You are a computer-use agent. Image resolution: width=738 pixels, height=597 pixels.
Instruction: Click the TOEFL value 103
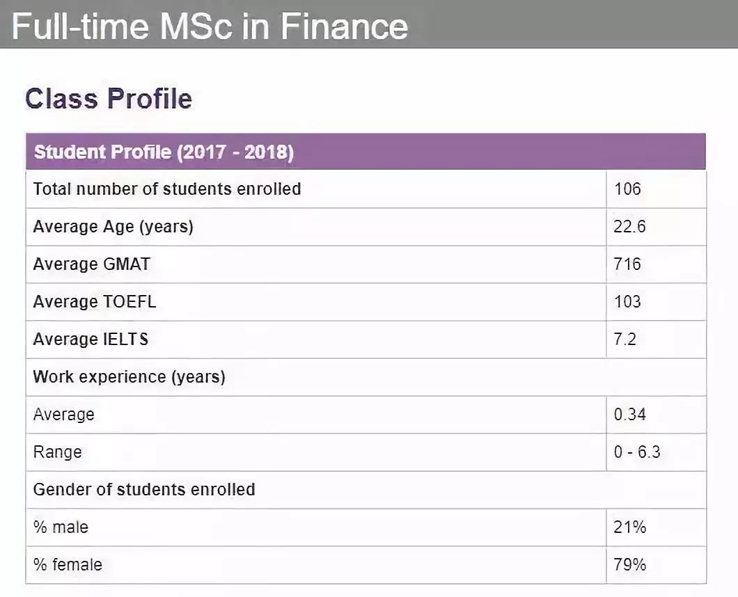pyautogui.click(x=627, y=301)
